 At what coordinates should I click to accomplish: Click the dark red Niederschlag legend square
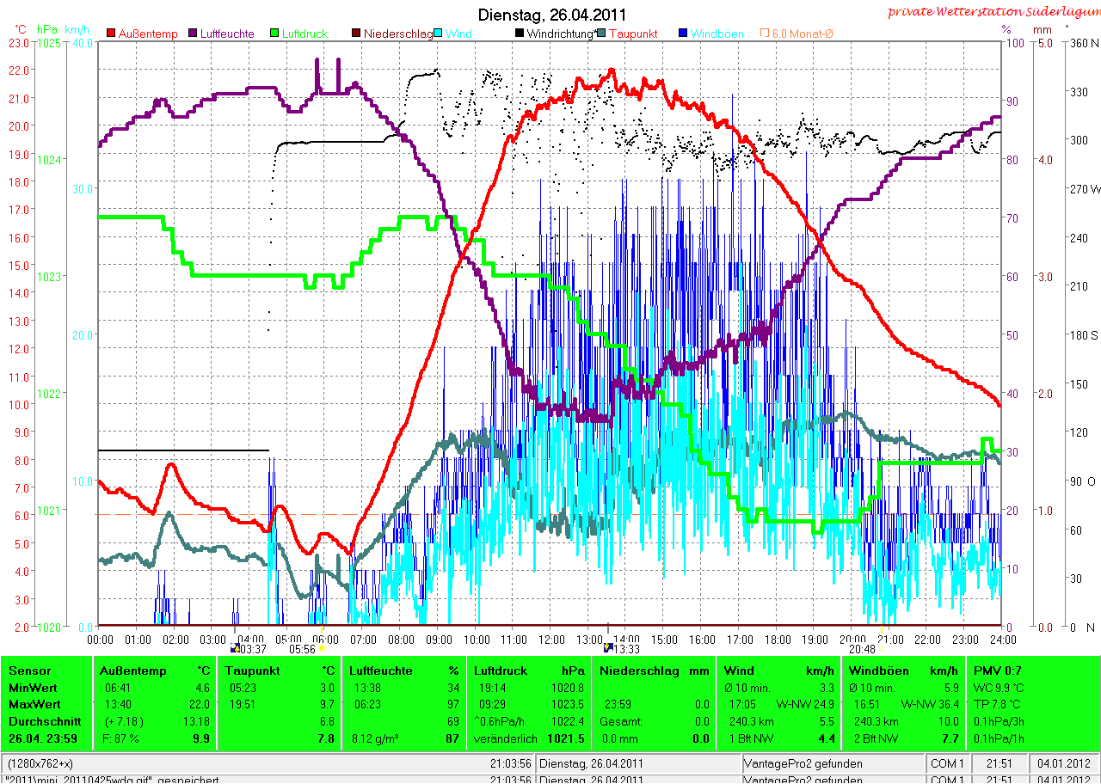pyautogui.click(x=356, y=34)
